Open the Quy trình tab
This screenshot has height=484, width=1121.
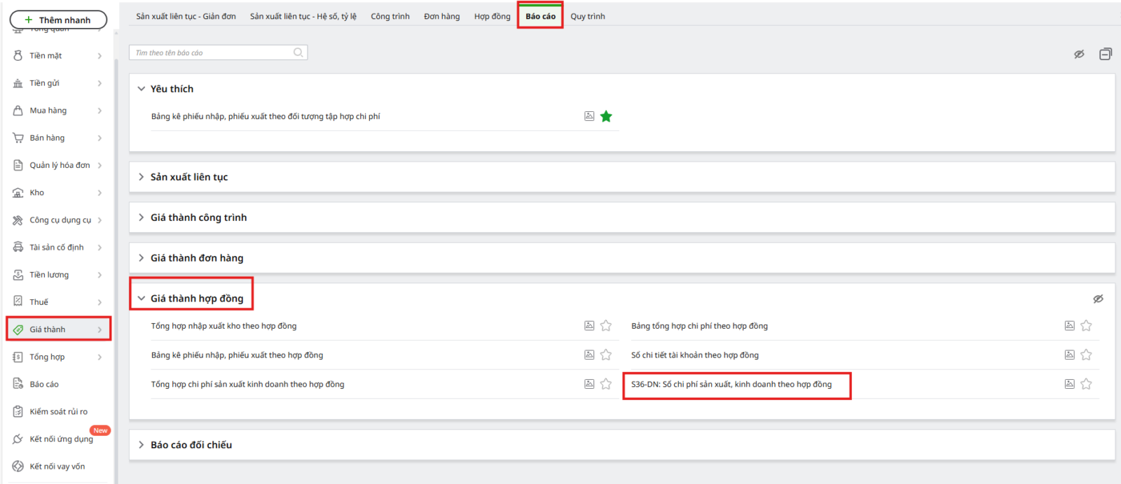tap(587, 16)
